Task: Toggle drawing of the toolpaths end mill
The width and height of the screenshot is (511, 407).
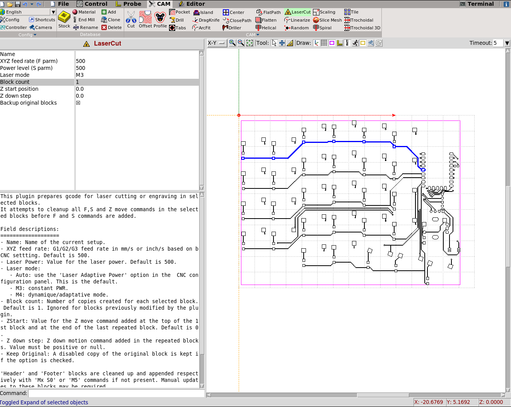Action: (347, 43)
